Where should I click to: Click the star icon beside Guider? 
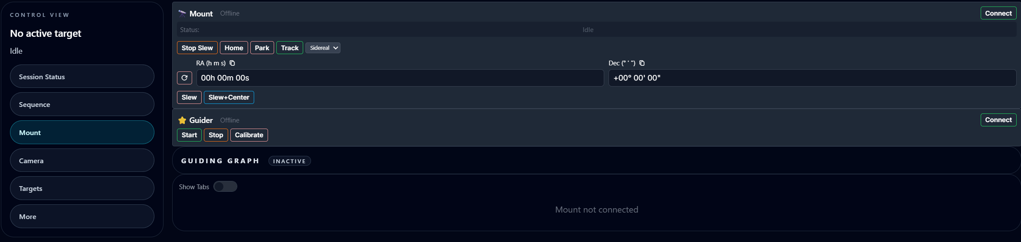click(182, 120)
